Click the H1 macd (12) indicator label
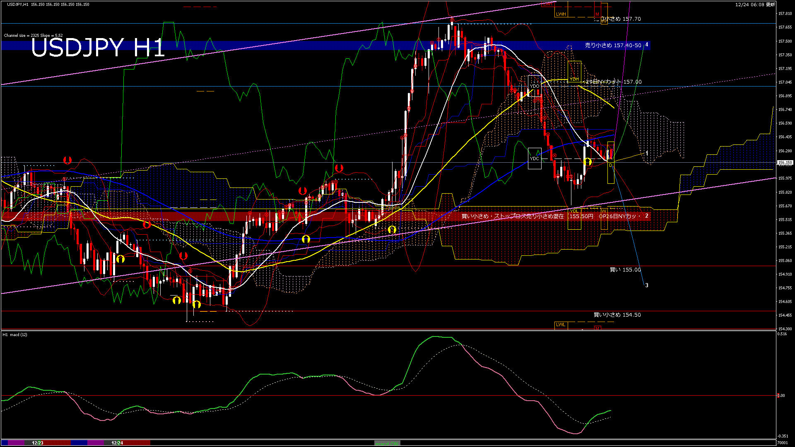The height and width of the screenshot is (447, 795). pos(15,334)
